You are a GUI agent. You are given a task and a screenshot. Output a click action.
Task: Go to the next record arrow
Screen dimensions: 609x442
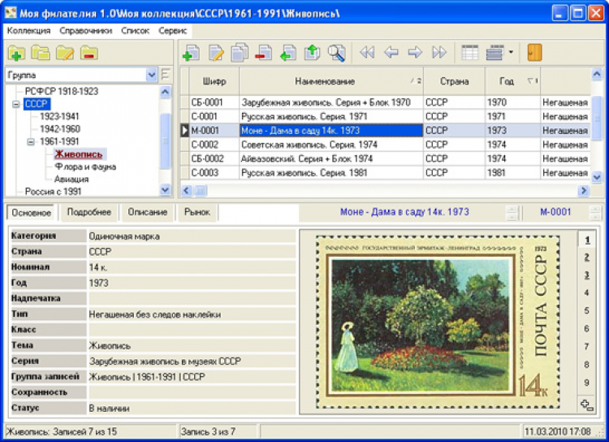(415, 54)
